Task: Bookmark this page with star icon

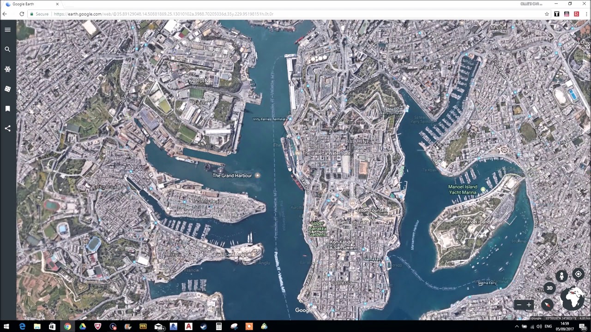Action: [x=547, y=14]
